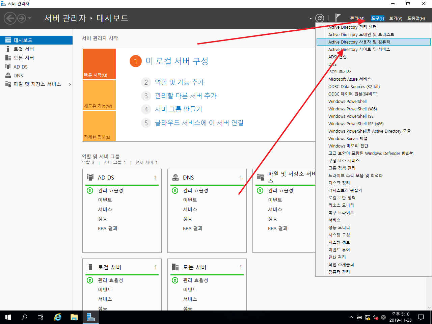Click the AD DS tile header

122,178
